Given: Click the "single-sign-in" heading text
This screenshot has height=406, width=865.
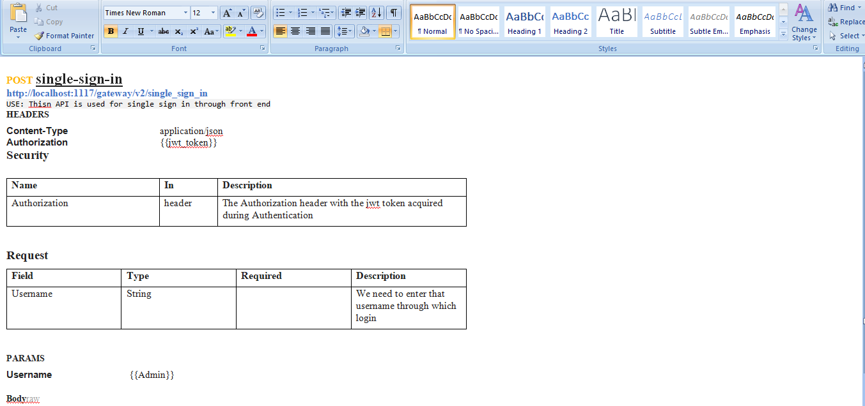Looking at the screenshot, I should pyautogui.click(x=79, y=79).
